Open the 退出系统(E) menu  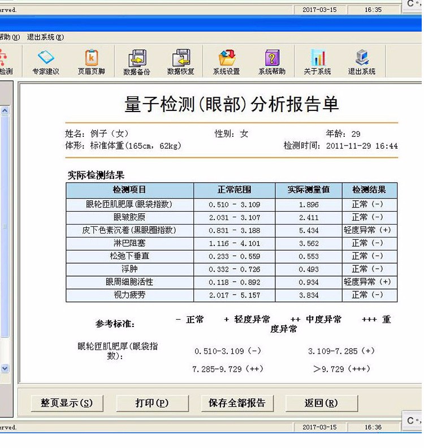(x=45, y=37)
